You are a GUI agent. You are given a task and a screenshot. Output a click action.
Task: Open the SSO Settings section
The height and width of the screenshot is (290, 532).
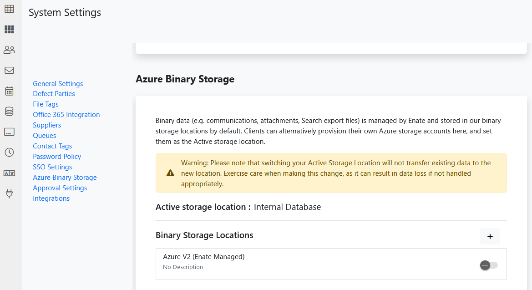(x=52, y=167)
